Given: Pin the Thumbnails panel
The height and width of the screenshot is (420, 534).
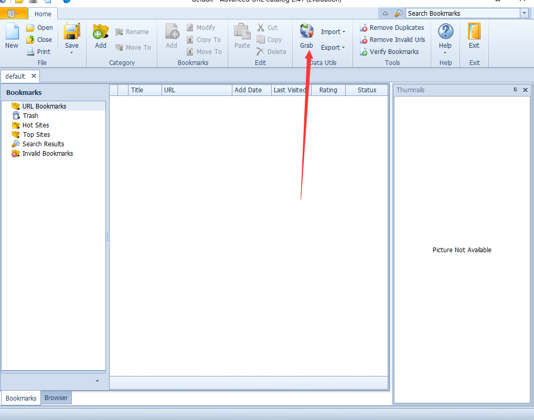Looking at the screenshot, I should coord(515,90).
